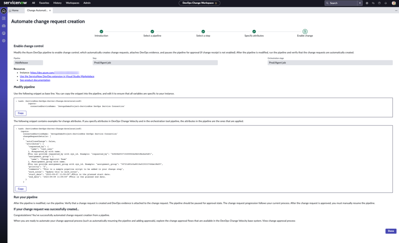Click 'If your change request was successfully created...' heading
The width and height of the screenshot is (399, 243).
[46, 209]
